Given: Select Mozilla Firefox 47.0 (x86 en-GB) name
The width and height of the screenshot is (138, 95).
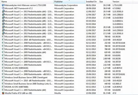Looking at the screenshot, I should click(18, 93).
